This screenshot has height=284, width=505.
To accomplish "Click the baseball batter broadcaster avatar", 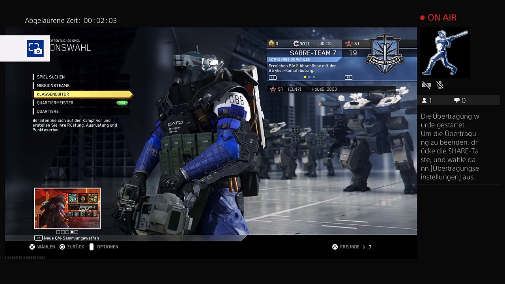I will [445, 53].
